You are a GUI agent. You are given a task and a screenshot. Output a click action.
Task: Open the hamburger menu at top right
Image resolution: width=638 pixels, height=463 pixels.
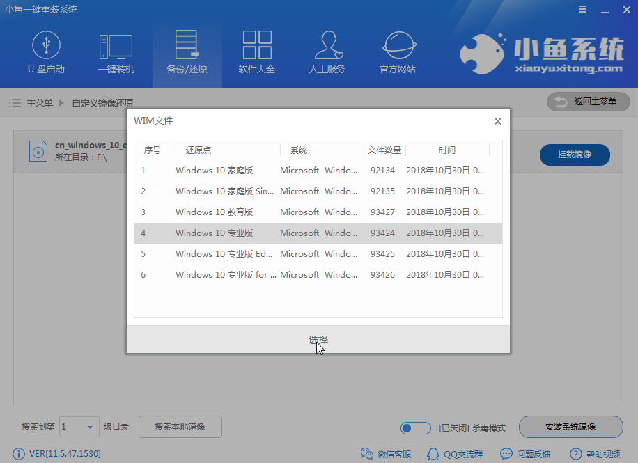pos(583,10)
